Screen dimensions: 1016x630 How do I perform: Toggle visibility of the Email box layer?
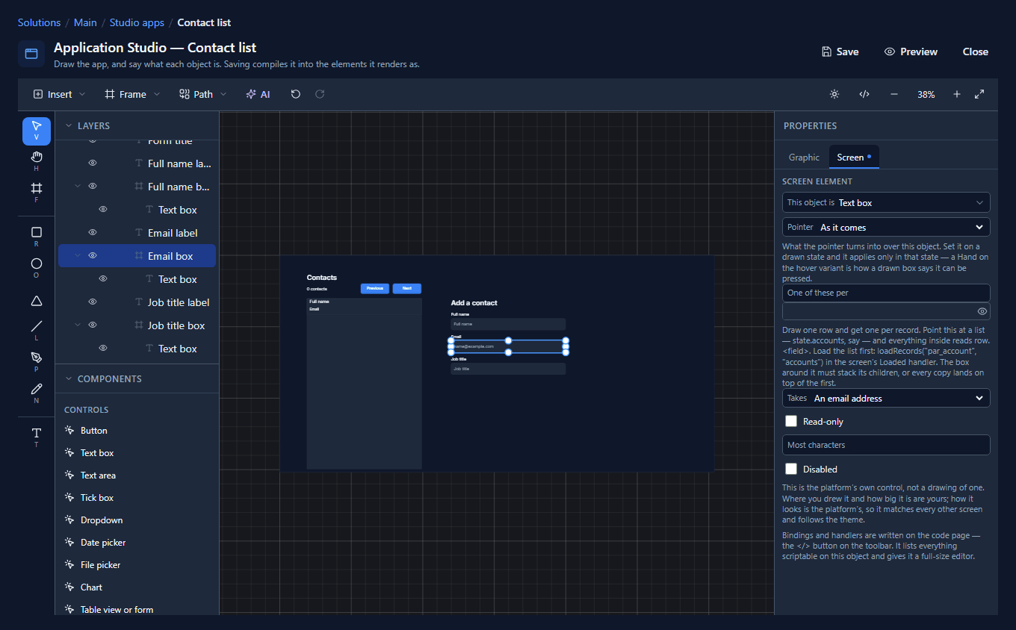pyautogui.click(x=93, y=255)
